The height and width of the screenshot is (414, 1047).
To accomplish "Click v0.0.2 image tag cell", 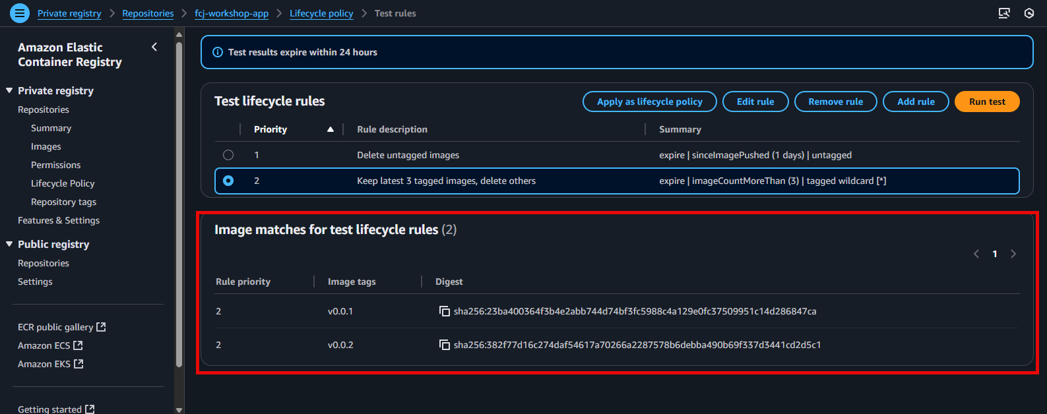I will [x=340, y=345].
